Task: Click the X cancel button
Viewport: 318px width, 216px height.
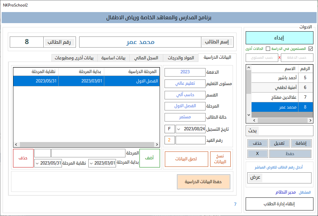Action: point(258,154)
